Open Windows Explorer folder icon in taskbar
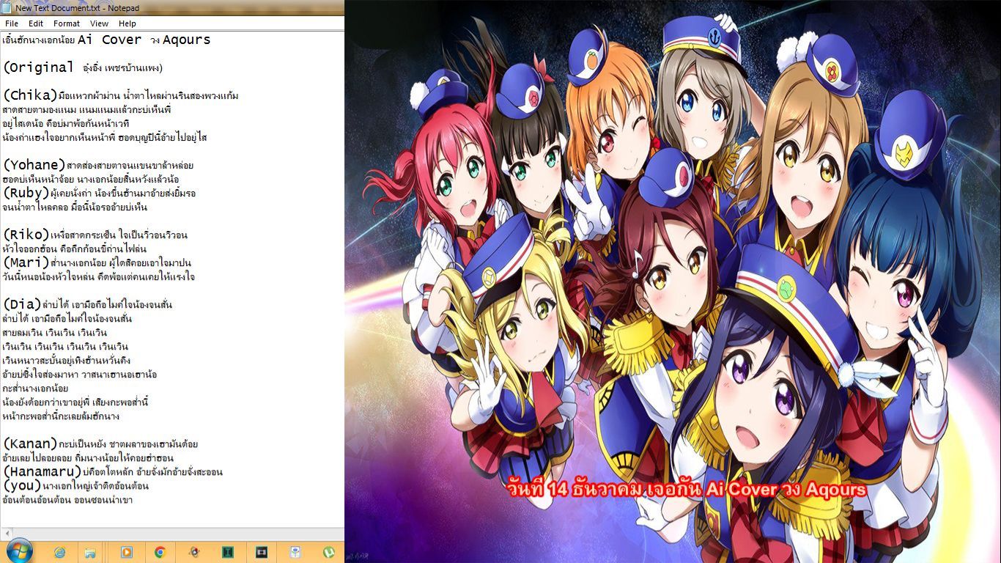 90,552
